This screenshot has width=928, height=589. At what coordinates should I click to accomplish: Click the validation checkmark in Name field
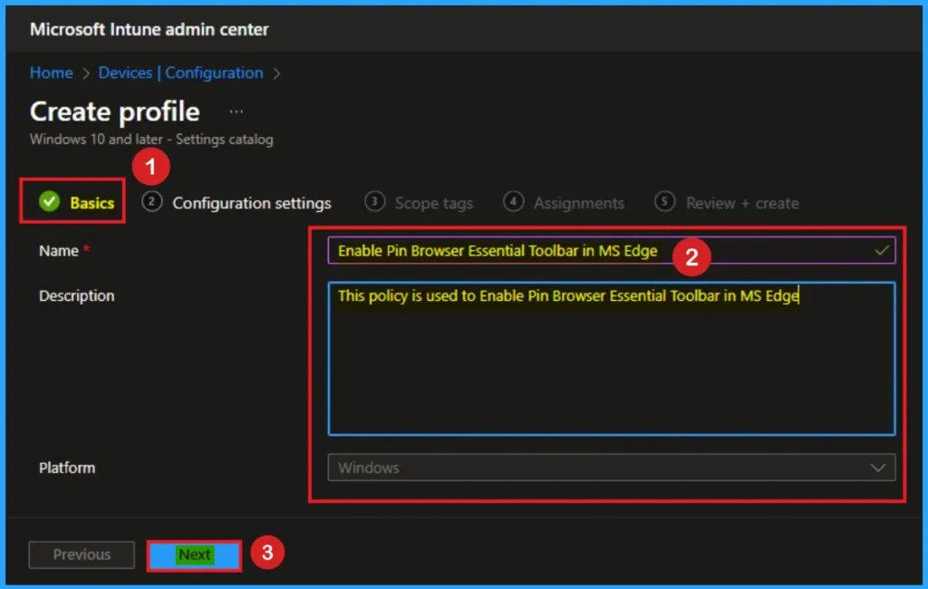[881, 250]
